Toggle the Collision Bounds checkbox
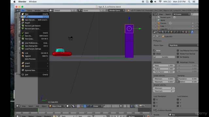This screenshot has height=117, width=209. (156, 110)
